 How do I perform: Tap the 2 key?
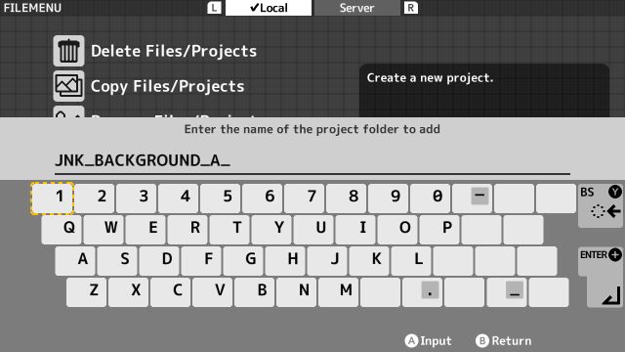pos(95,198)
